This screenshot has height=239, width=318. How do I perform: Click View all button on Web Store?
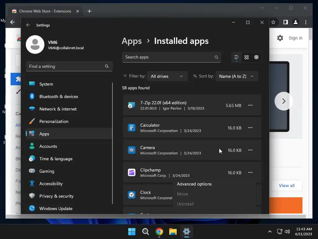click(x=287, y=185)
